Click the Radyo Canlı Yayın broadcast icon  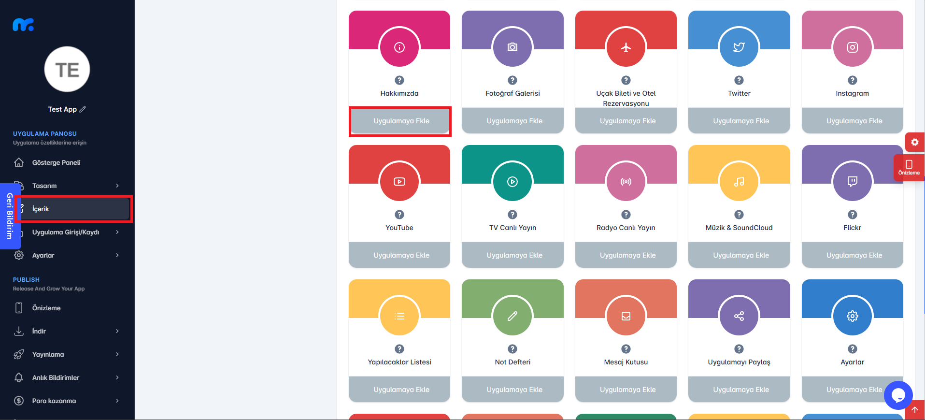(626, 182)
